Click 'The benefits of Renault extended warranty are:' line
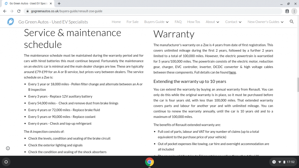 click(x=187, y=125)
